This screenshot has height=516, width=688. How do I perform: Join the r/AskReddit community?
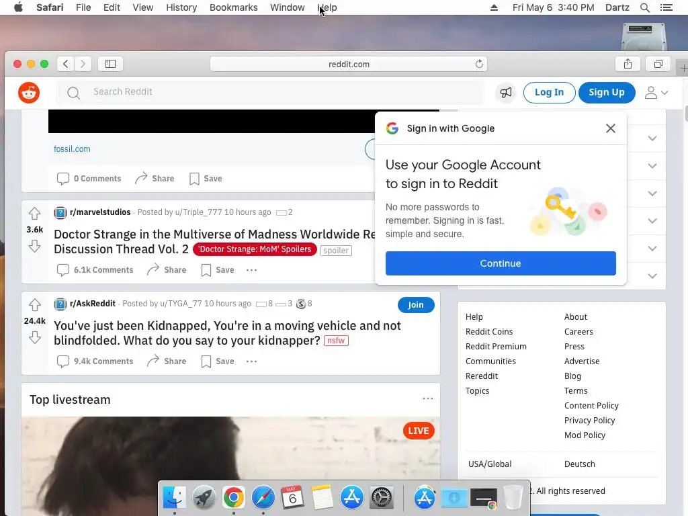(x=416, y=305)
